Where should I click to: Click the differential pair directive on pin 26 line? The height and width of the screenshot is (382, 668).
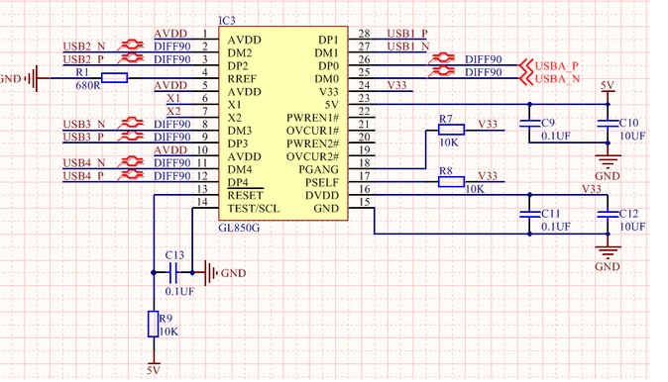[x=441, y=58]
